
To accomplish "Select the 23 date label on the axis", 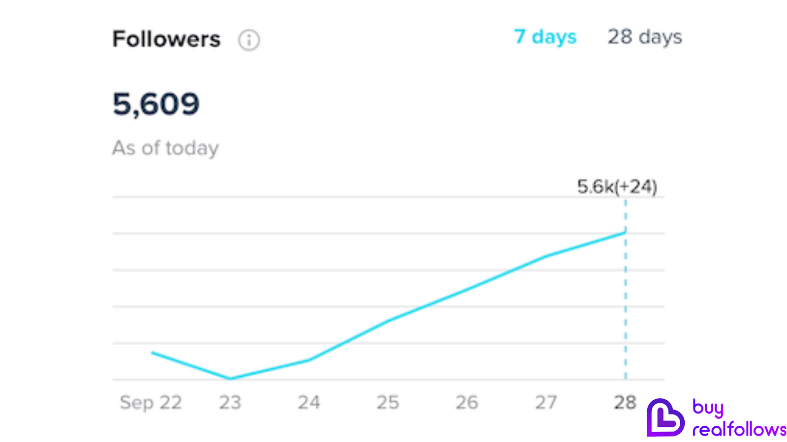I will (230, 403).
